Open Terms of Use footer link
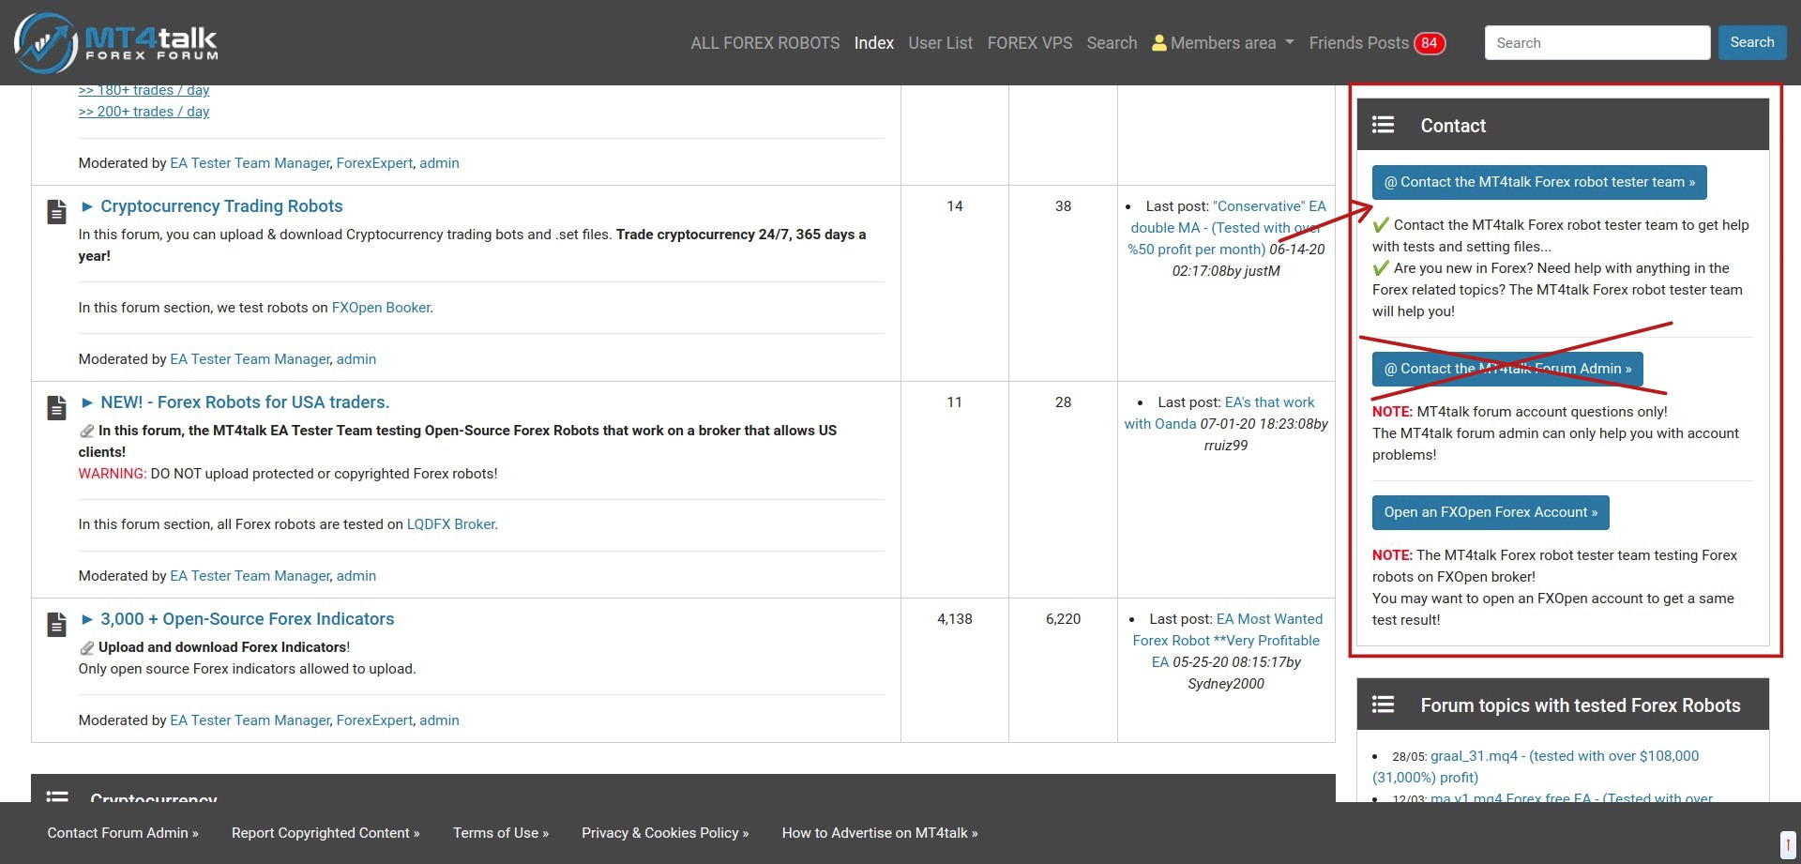The image size is (1801, 864). [501, 833]
